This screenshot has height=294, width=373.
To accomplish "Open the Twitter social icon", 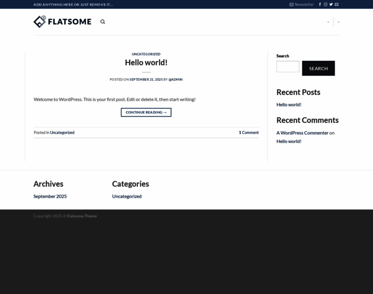I will pyautogui.click(x=331, y=4).
